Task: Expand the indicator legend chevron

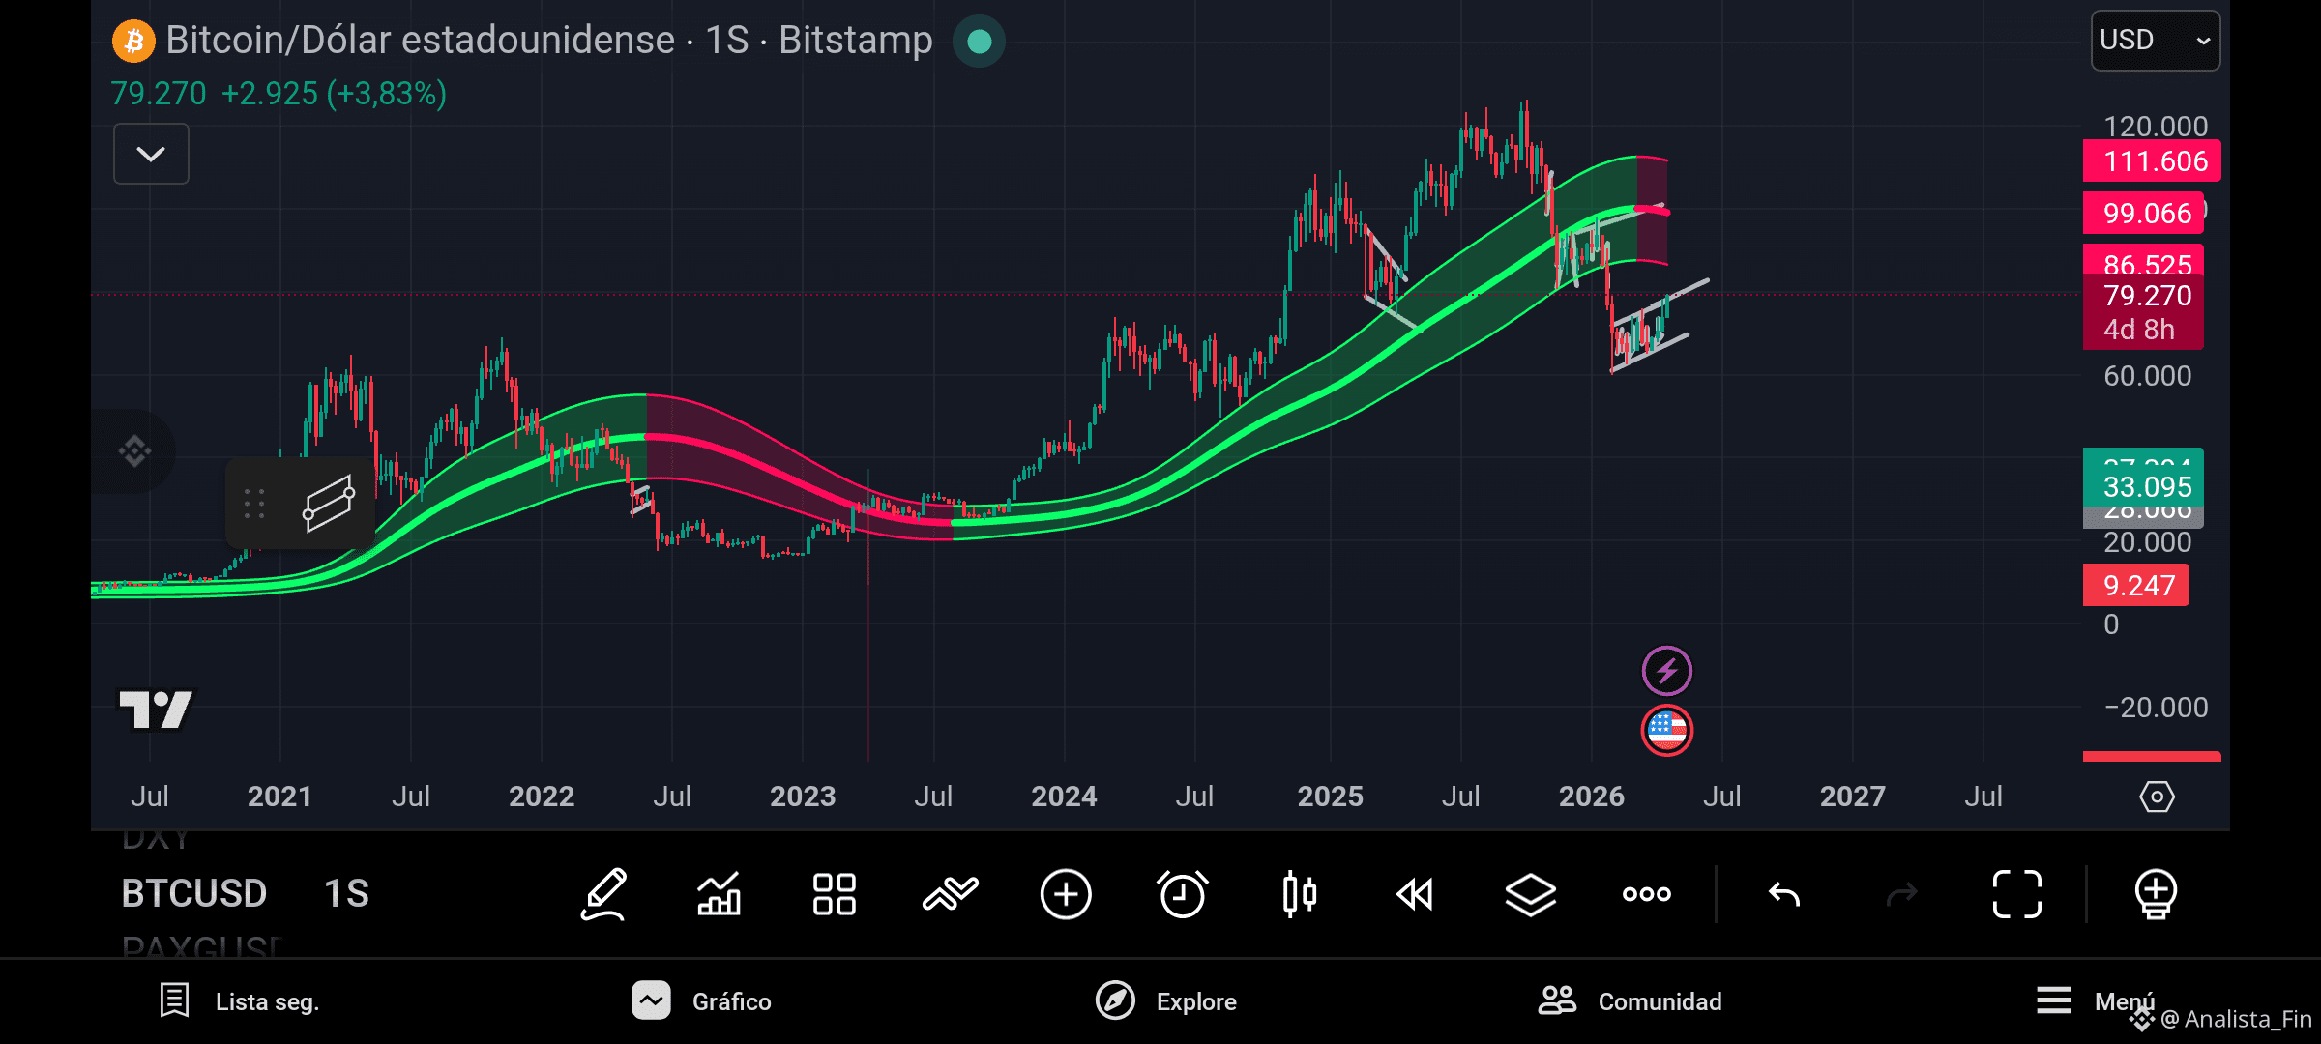Action: 151,154
